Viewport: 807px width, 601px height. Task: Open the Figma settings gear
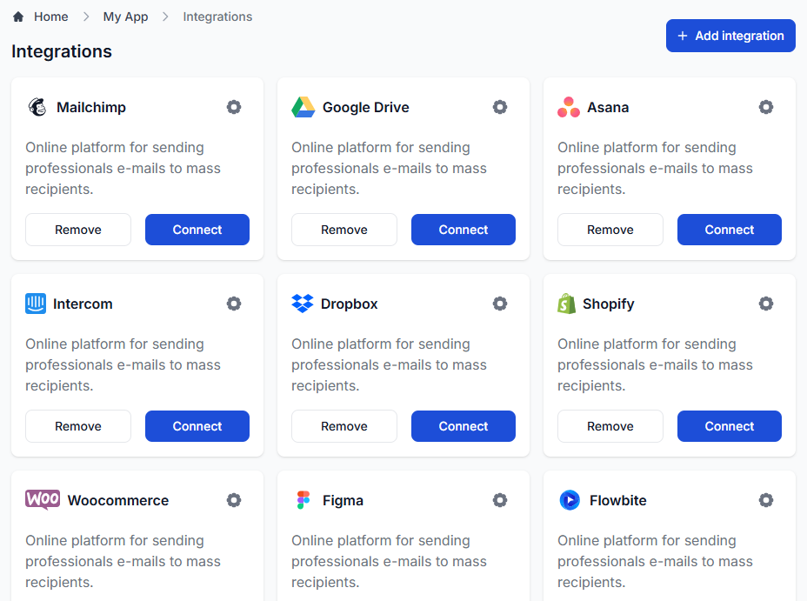tap(500, 500)
